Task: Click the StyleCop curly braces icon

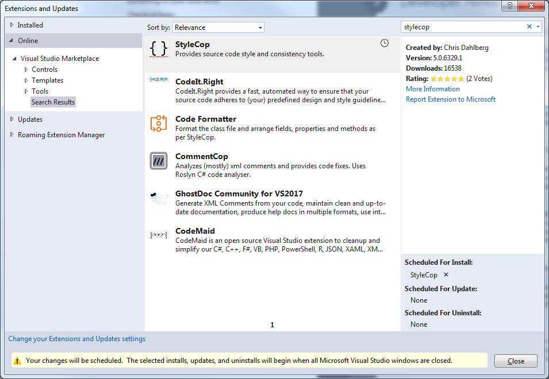Action: click(x=158, y=49)
